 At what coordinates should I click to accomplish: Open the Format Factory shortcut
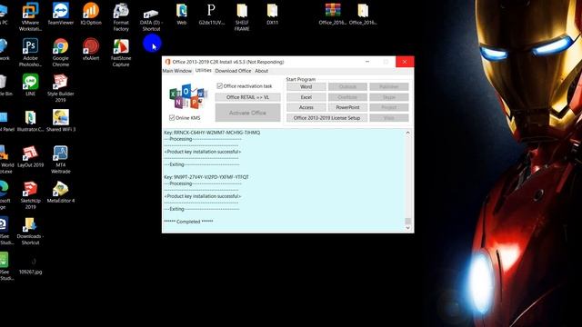(x=121, y=16)
